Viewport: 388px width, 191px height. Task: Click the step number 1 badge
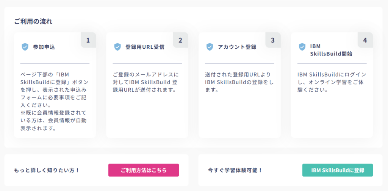click(x=88, y=40)
